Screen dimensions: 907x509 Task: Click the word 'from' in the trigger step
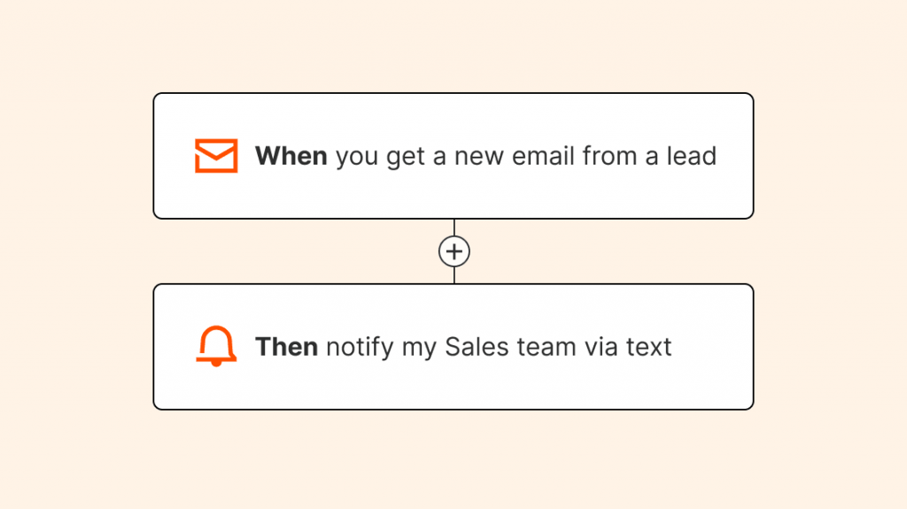click(x=609, y=156)
